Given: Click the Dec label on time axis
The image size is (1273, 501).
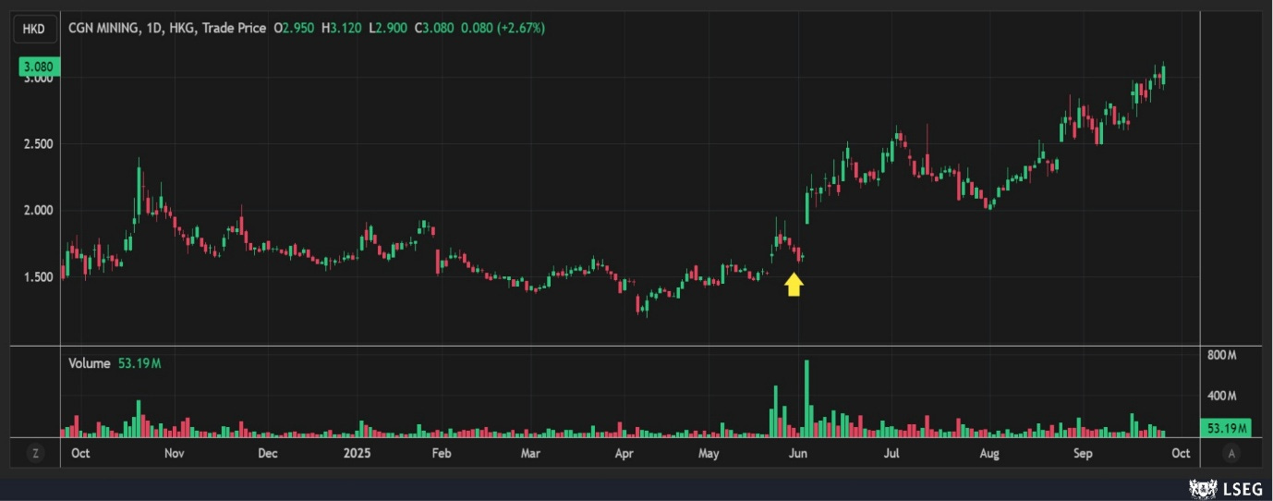Looking at the screenshot, I should [268, 454].
